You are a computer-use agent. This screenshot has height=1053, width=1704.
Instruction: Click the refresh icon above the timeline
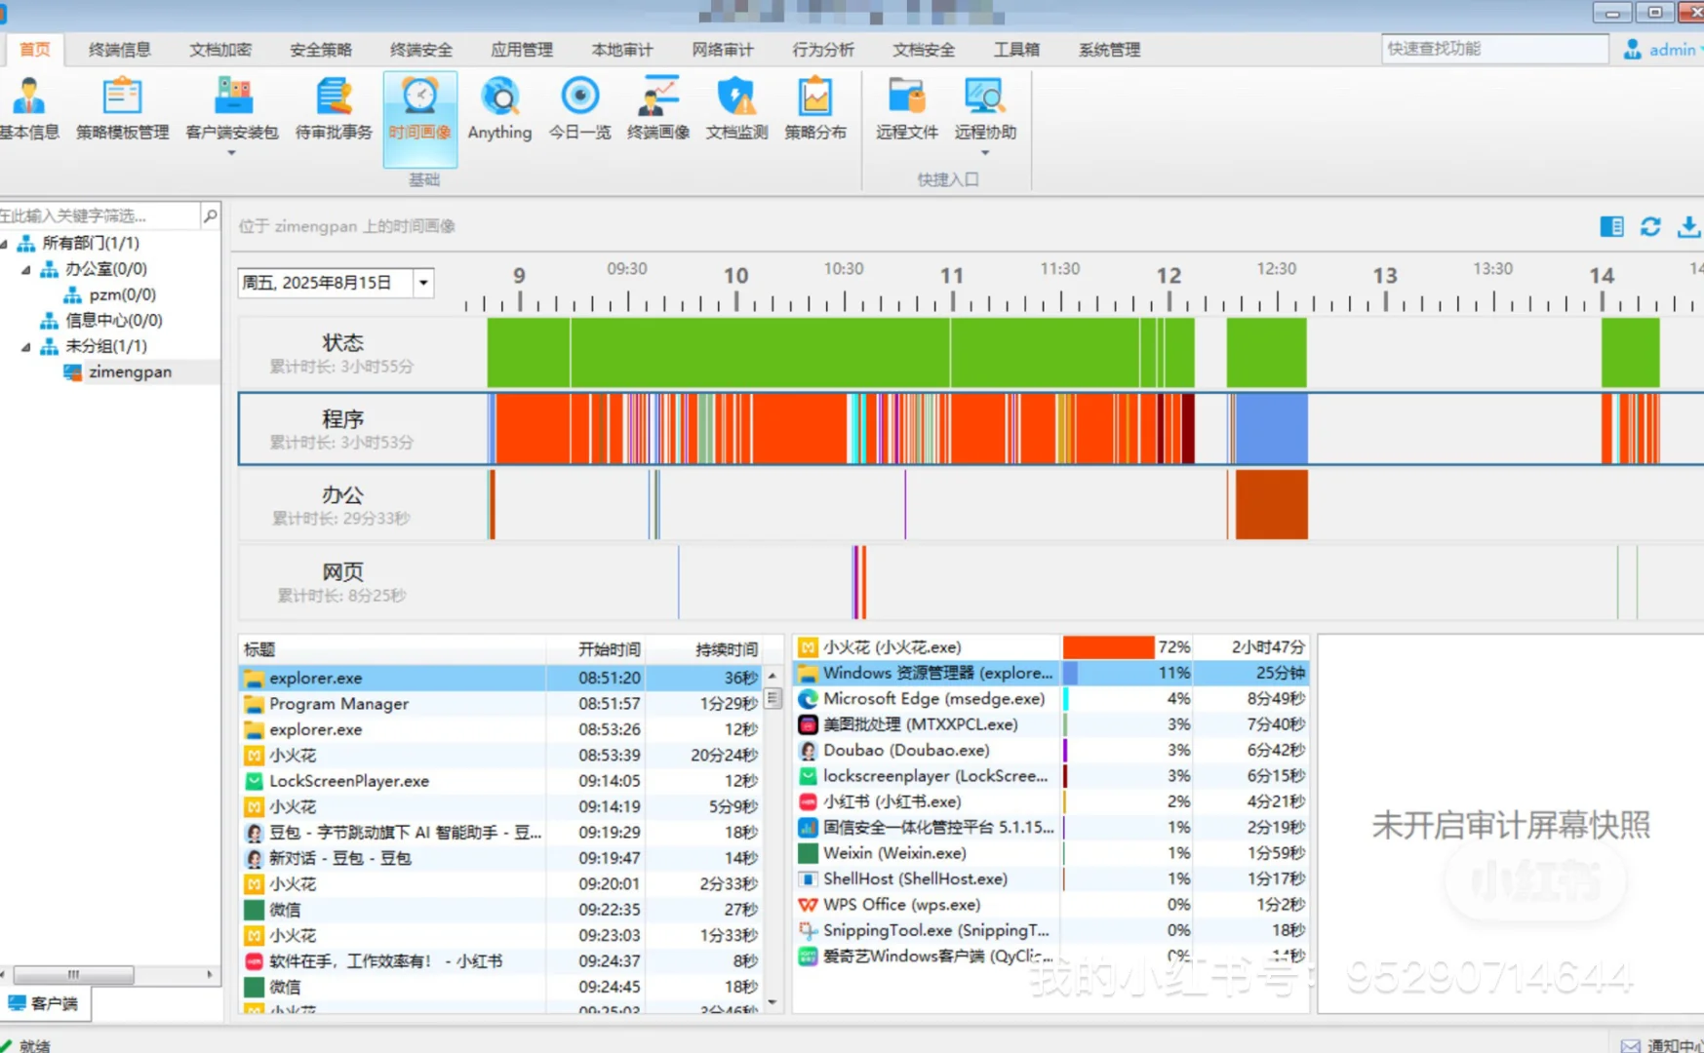click(1650, 226)
